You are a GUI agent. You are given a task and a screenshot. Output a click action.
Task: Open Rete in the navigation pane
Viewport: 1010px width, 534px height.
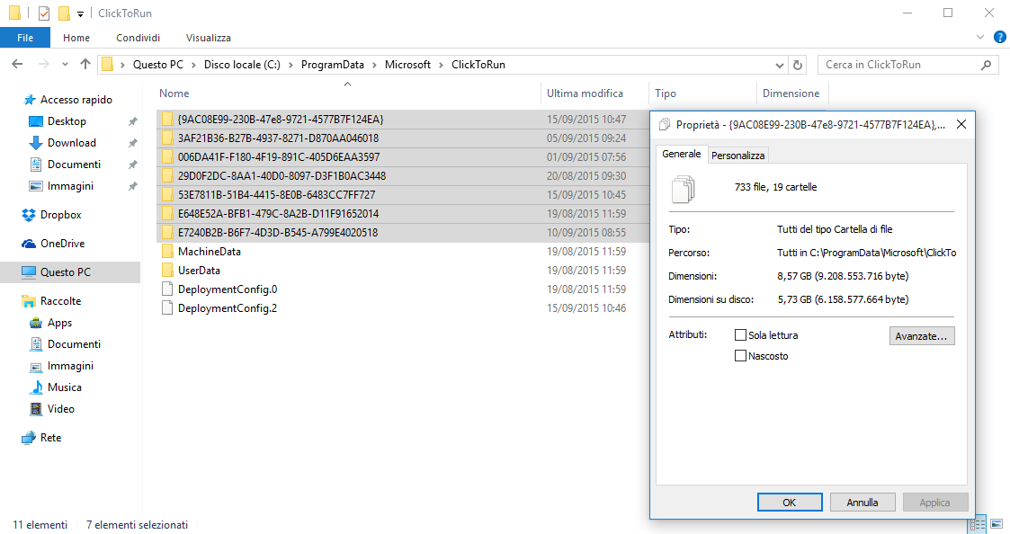[x=50, y=438]
